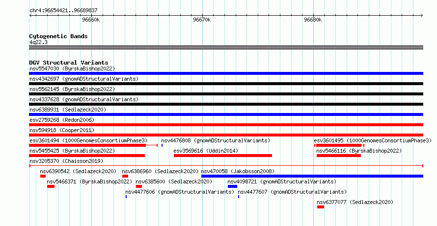Click the gray 4q22.3 cytogenetic band bar
This screenshot has height=226, width=437.
(x=226, y=47)
